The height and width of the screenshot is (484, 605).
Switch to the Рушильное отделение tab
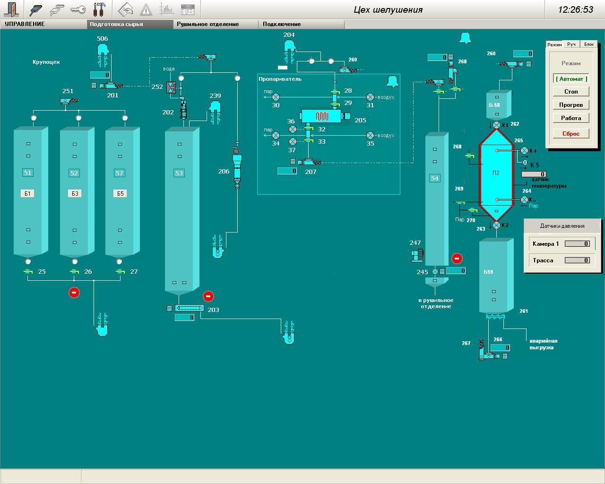(x=208, y=24)
